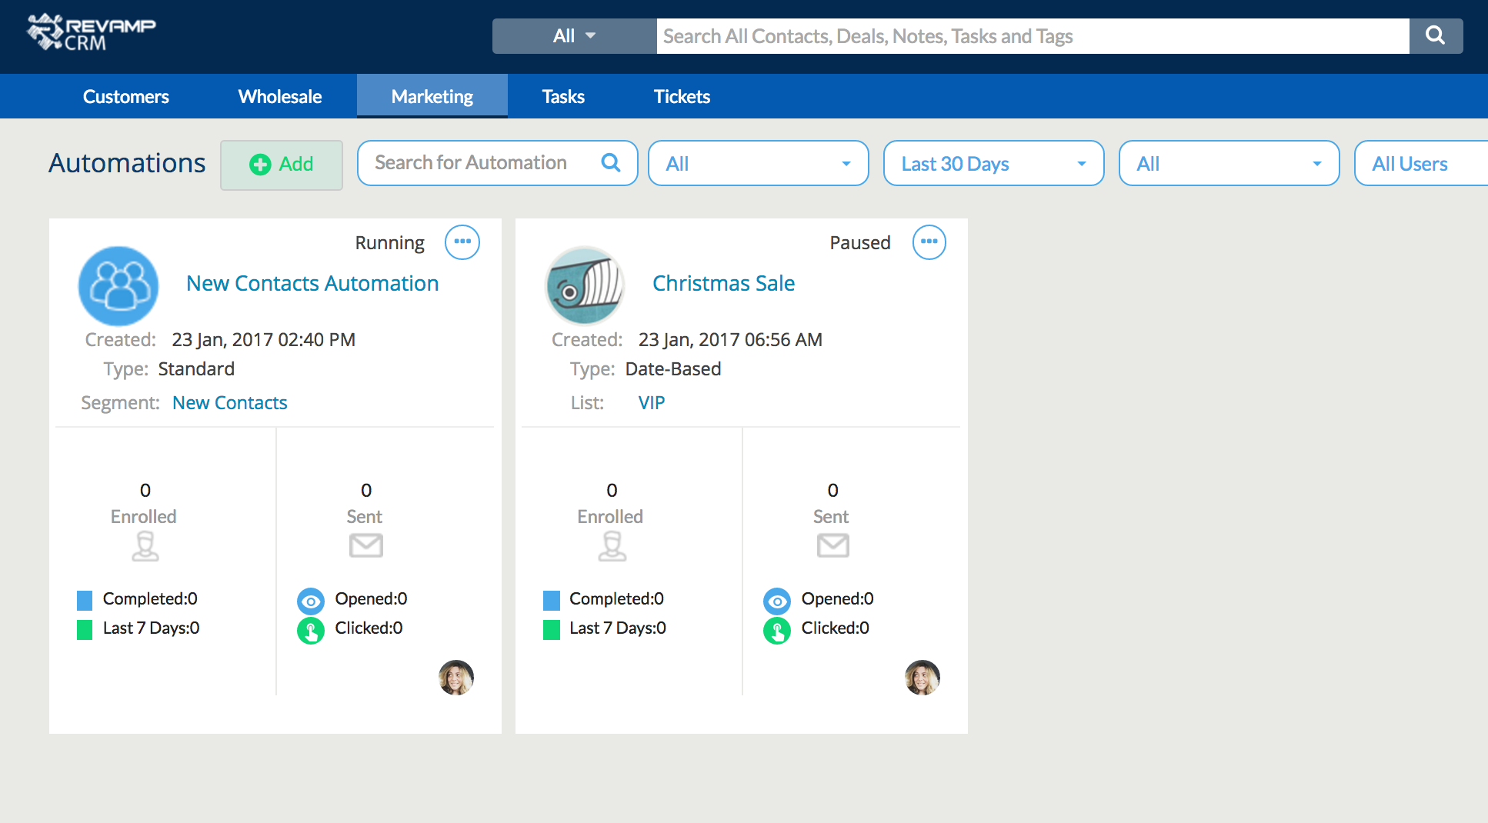
Task: Click the Date-Based type value
Action: (x=673, y=368)
